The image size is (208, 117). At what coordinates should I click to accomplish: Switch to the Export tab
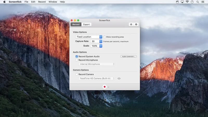point(86,24)
